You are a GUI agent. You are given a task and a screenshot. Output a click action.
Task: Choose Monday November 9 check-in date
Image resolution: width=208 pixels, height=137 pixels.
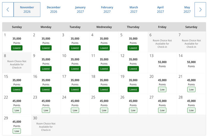46,63
